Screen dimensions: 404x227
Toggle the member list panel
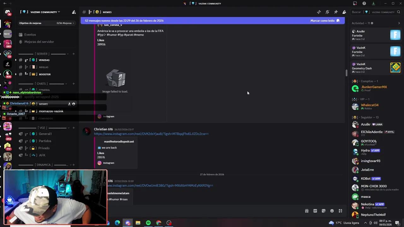pyautogui.click(x=344, y=12)
